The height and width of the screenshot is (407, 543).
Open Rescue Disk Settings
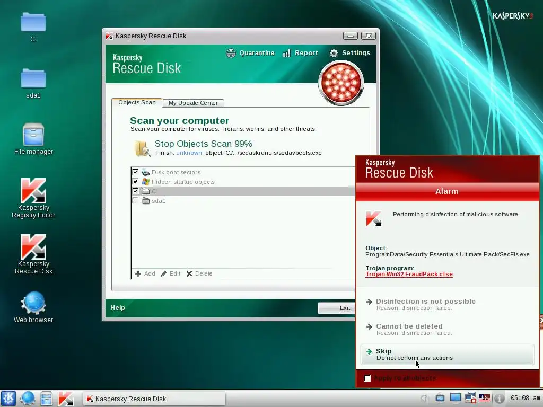(349, 53)
